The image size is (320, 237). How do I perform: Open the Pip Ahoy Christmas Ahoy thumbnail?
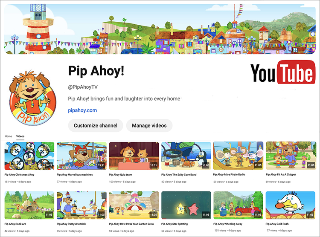click(x=29, y=156)
